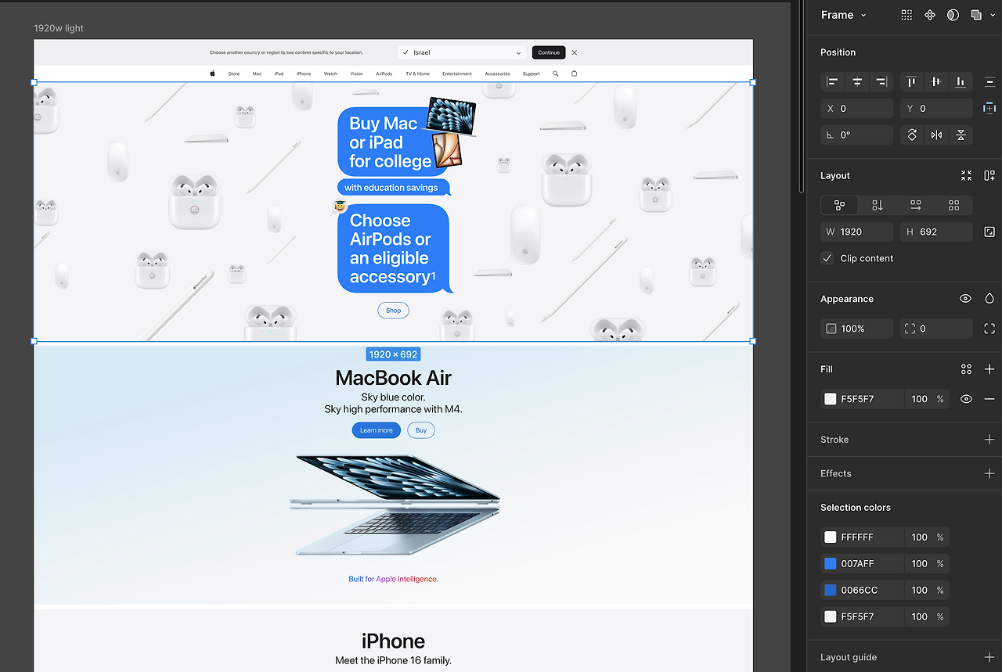Open individual corner radius settings
This screenshot has width=1002, height=672.
click(989, 329)
